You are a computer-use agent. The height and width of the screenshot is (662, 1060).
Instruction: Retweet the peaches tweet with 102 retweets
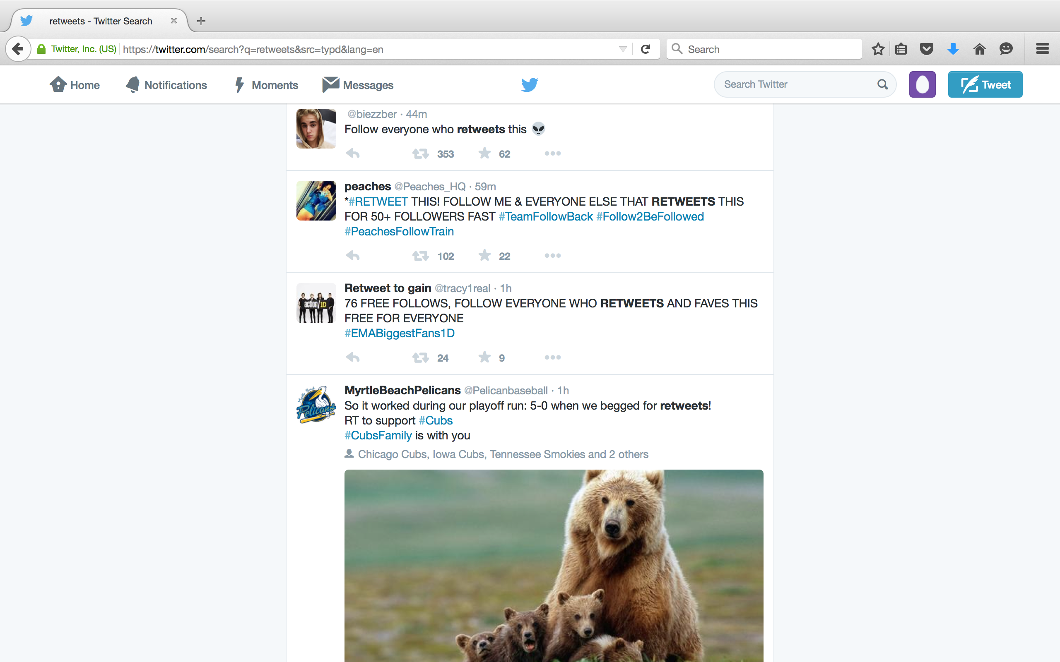(x=421, y=256)
